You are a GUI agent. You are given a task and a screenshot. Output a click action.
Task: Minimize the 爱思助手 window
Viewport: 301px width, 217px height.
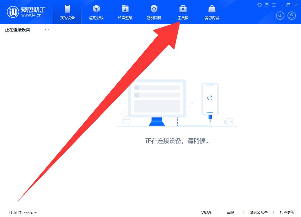[281, 5]
